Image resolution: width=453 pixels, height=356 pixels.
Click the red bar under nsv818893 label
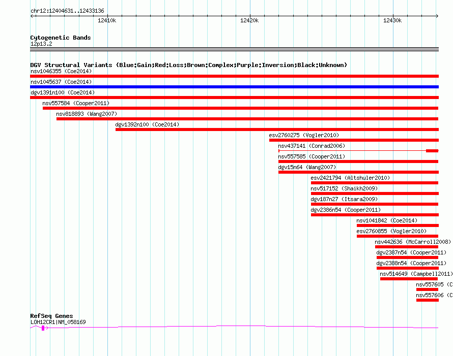coord(247,119)
